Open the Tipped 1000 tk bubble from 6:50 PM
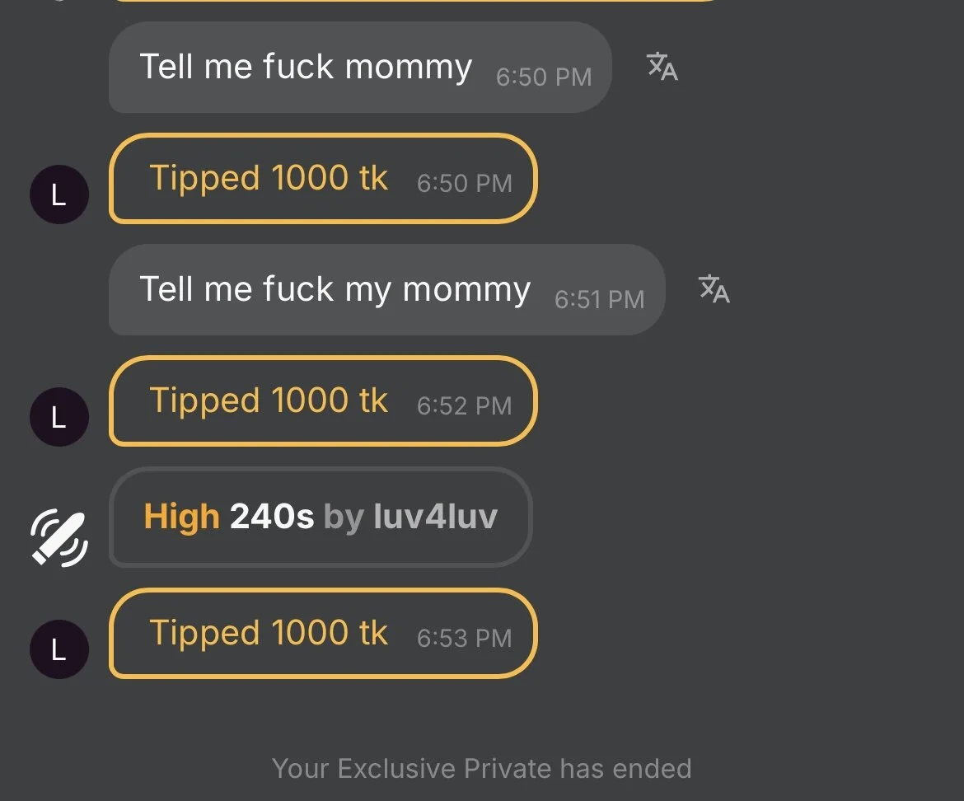The image size is (964, 801). tap(322, 179)
